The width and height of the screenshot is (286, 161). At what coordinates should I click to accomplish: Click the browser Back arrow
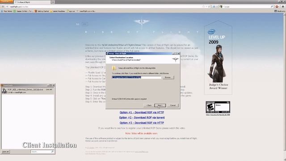pyautogui.click(x=3, y=7)
